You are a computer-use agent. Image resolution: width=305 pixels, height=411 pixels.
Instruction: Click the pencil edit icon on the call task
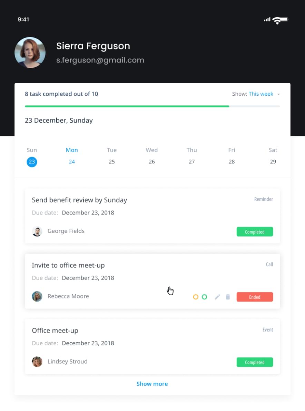217,297
